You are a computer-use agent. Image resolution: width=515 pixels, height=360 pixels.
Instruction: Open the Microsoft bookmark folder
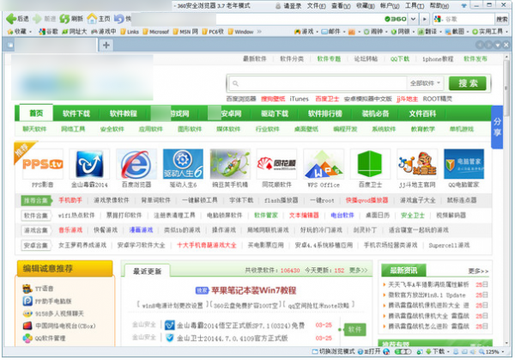coord(155,32)
